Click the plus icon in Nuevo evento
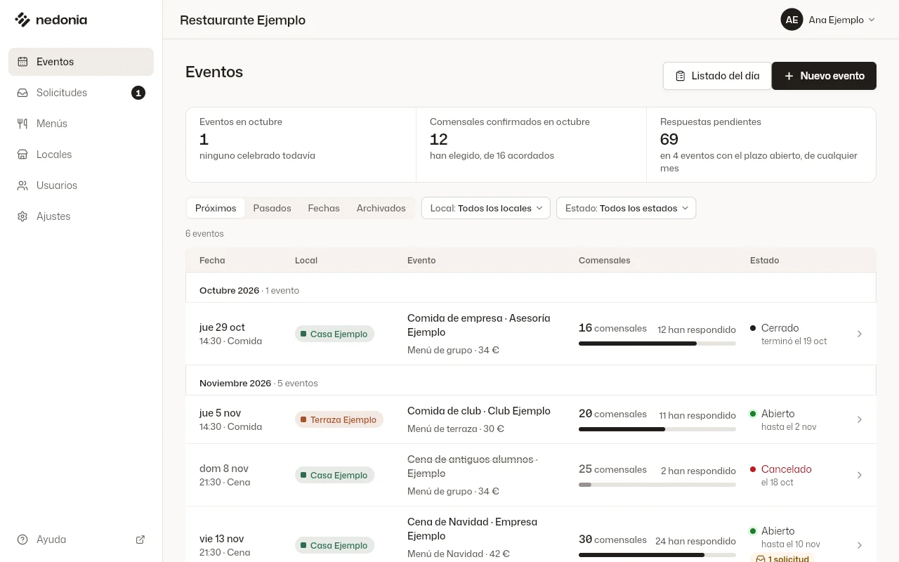This screenshot has width=899, height=562. pos(789,76)
